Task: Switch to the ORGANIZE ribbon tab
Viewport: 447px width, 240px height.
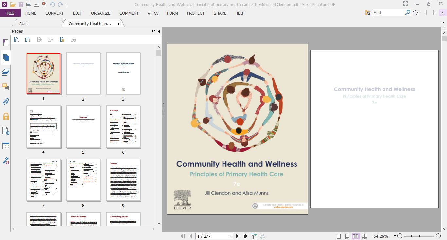Action: pos(100,13)
